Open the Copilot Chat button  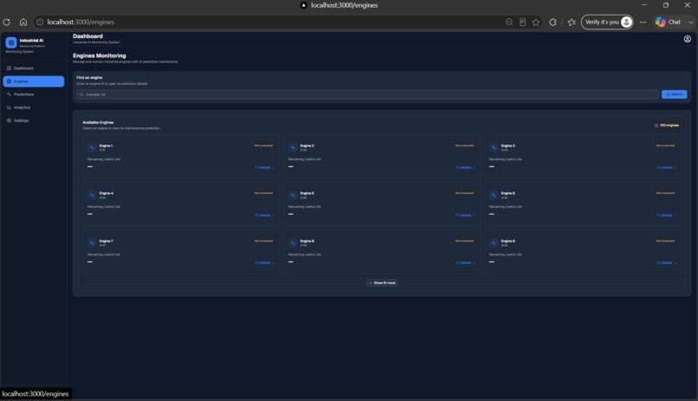tap(669, 22)
